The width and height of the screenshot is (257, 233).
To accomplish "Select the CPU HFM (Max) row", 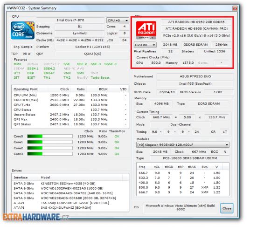I will click(x=70, y=100).
